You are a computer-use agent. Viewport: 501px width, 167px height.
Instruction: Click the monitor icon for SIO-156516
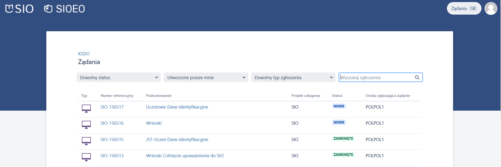86,124
